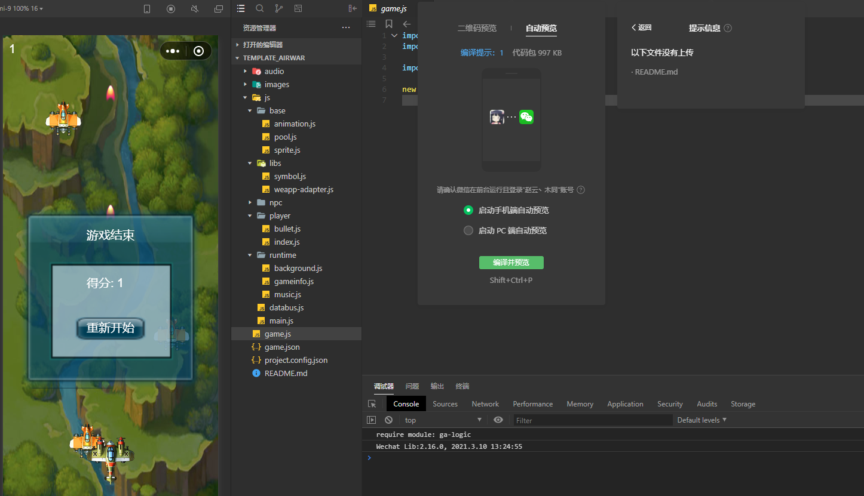Collapse the runtime folder
864x496 pixels.
click(x=250, y=255)
